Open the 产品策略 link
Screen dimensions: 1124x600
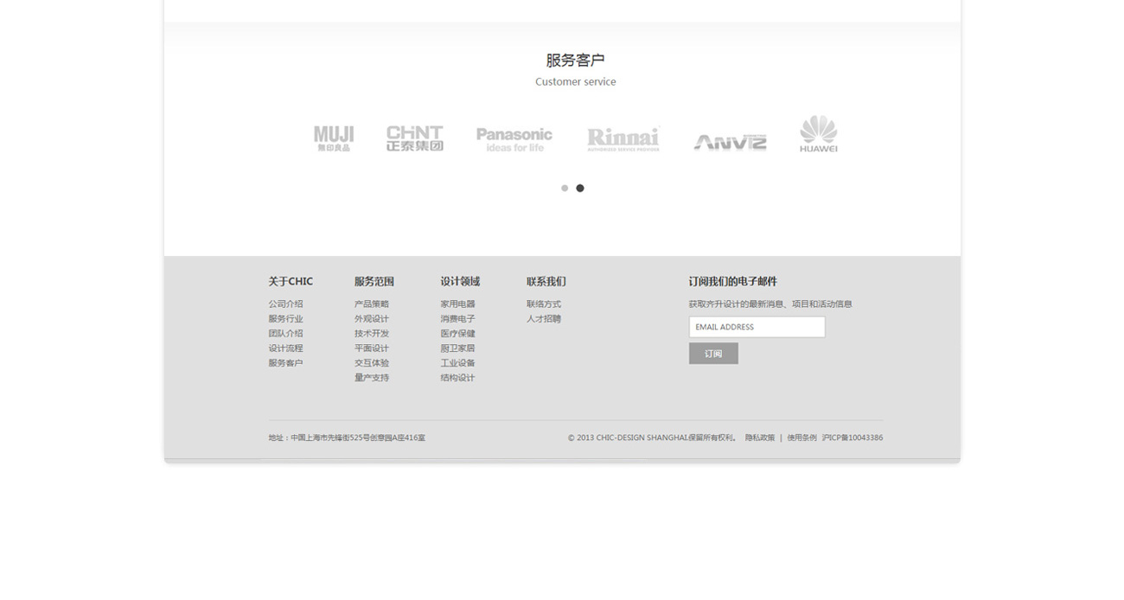coord(372,304)
